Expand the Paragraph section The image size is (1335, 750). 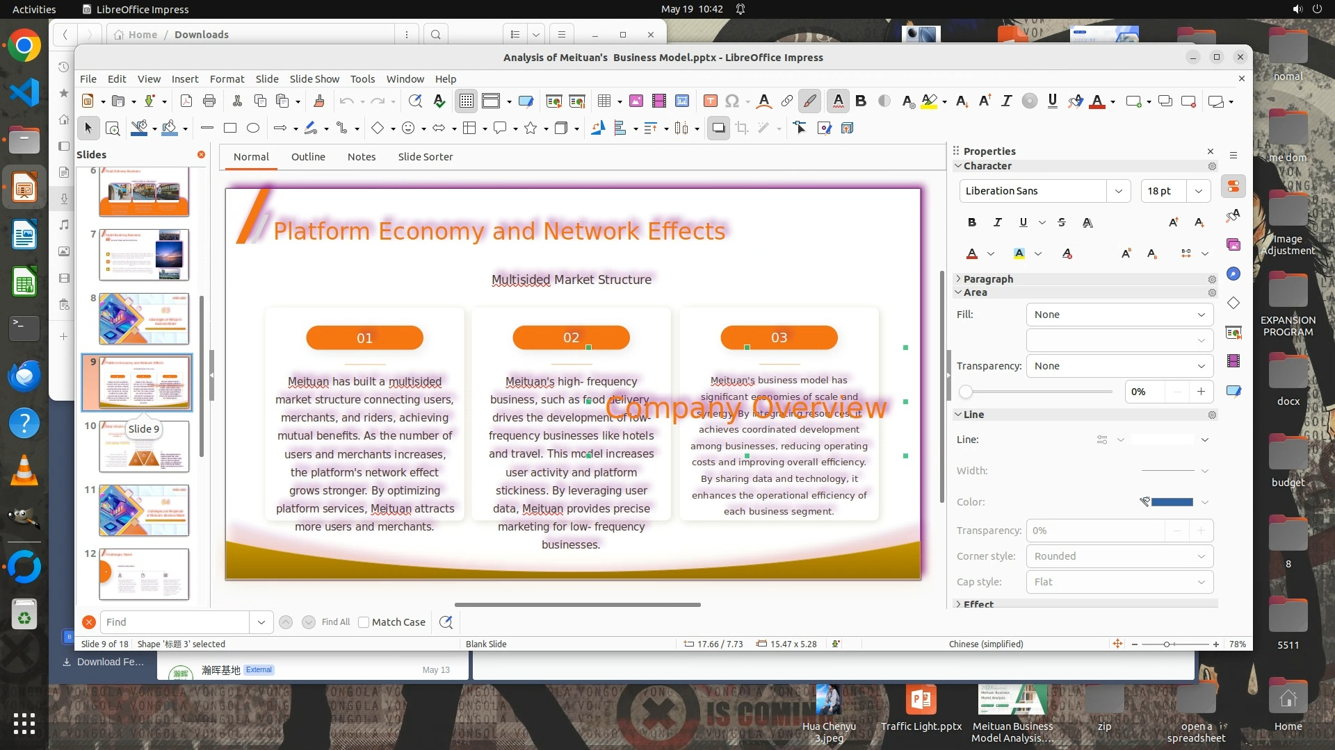coord(987,279)
